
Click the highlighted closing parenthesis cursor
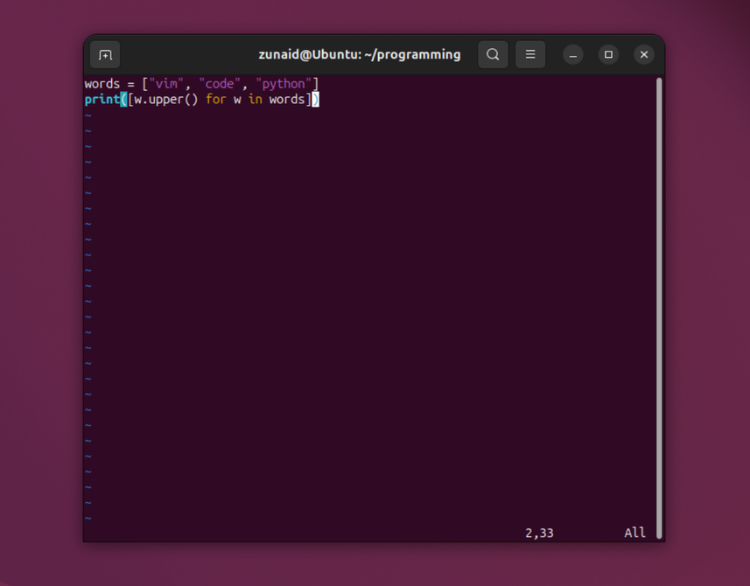pyautogui.click(x=315, y=100)
